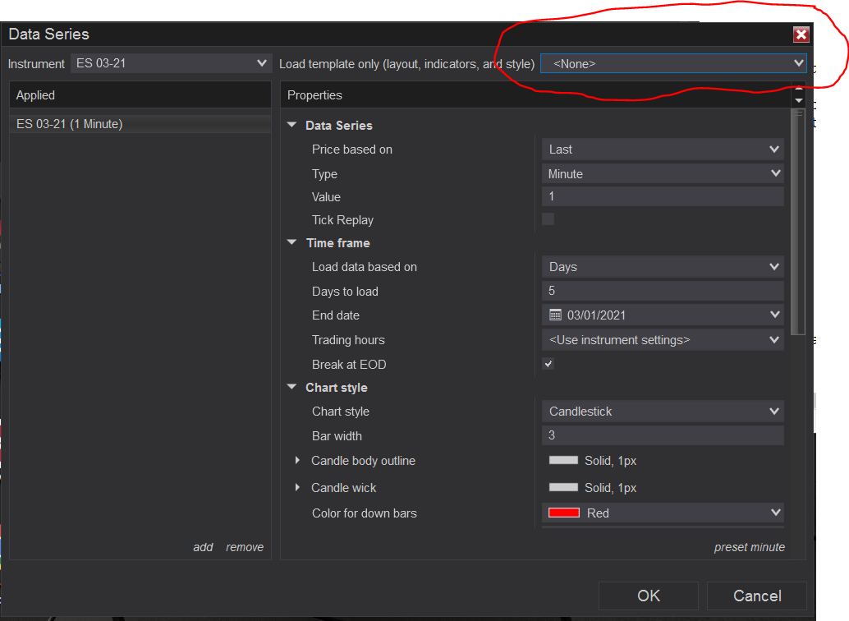This screenshot has height=621, width=849.
Task: Open the Type Minute dropdown
Action: click(663, 173)
